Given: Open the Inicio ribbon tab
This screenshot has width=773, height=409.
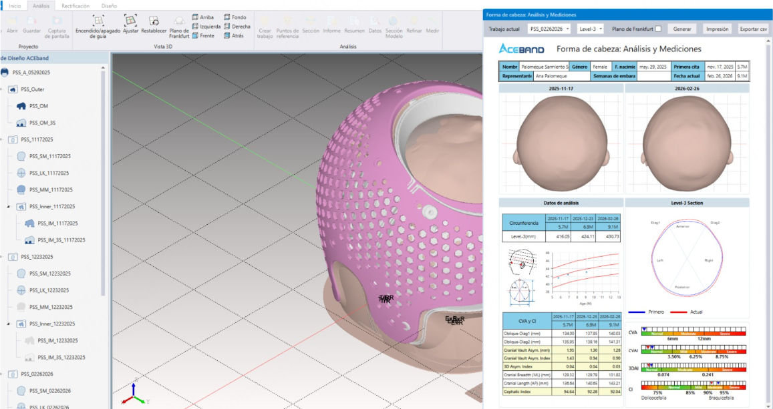Looking at the screenshot, I should click(15, 6).
